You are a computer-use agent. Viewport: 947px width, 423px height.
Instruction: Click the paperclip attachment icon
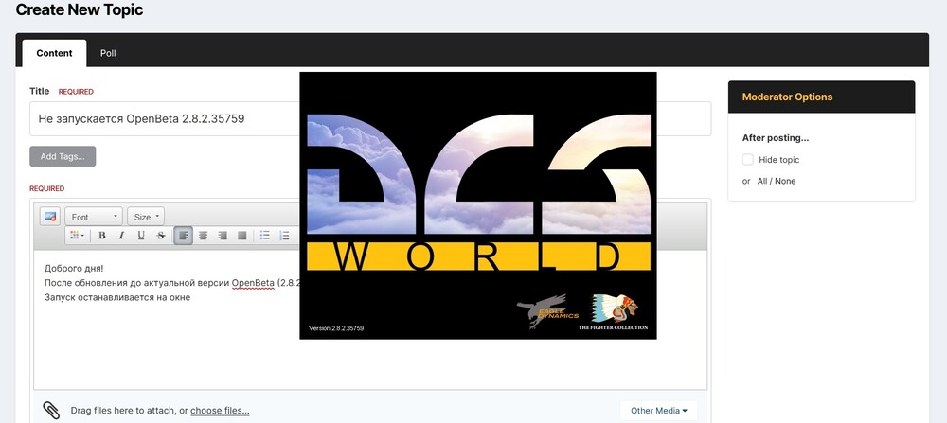pyautogui.click(x=51, y=411)
